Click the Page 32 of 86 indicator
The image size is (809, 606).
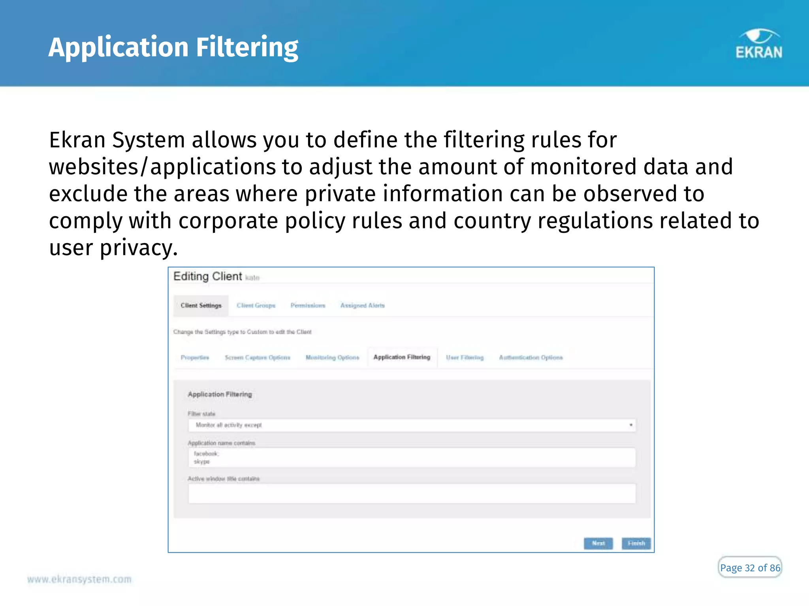click(x=750, y=567)
